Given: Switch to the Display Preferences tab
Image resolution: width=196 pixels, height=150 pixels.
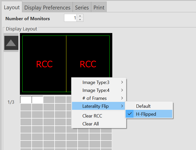Looking at the screenshot, I should click(x=47, y=8).
